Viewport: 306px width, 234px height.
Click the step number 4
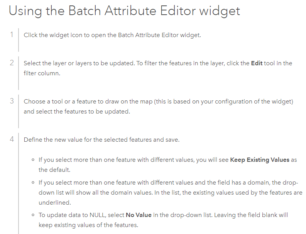(12, 139)
